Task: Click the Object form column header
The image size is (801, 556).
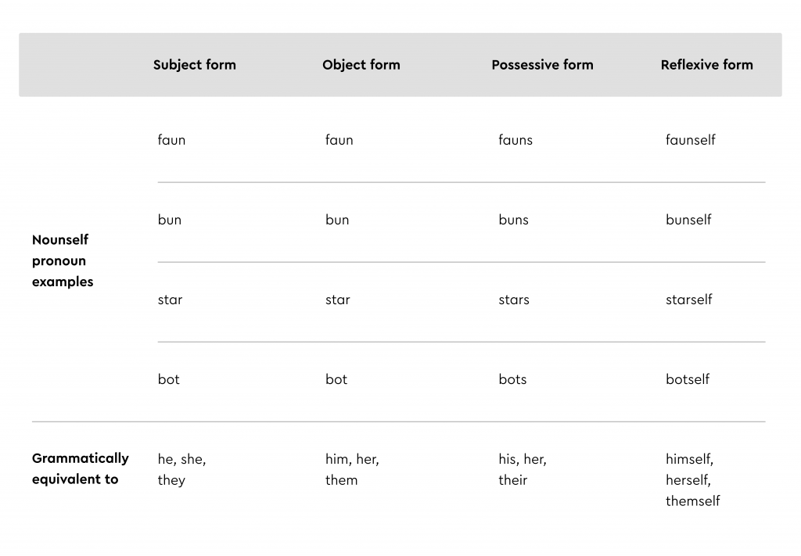Action: click(361, 65)
